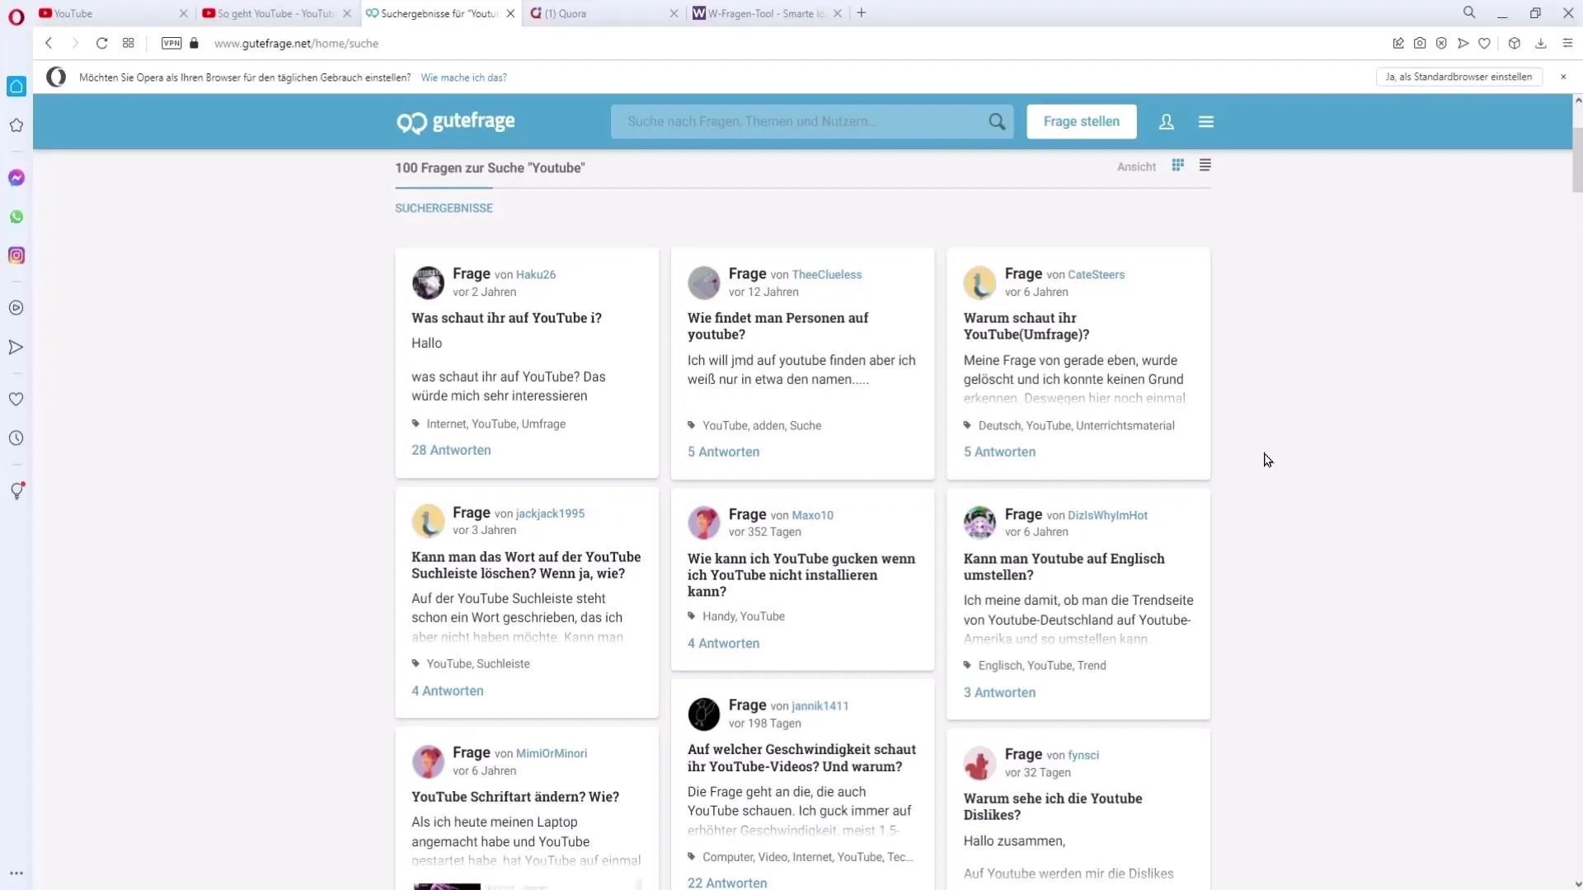Click the search magnifier icon

click(997, 122)
